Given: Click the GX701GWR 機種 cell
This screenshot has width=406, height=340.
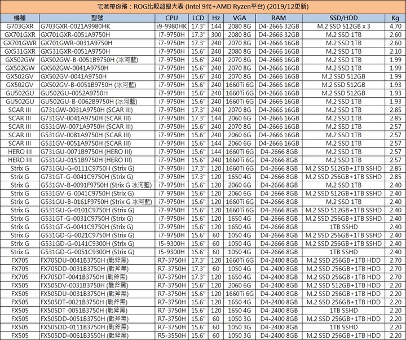Looking at the screenshot, I should 20,43.
